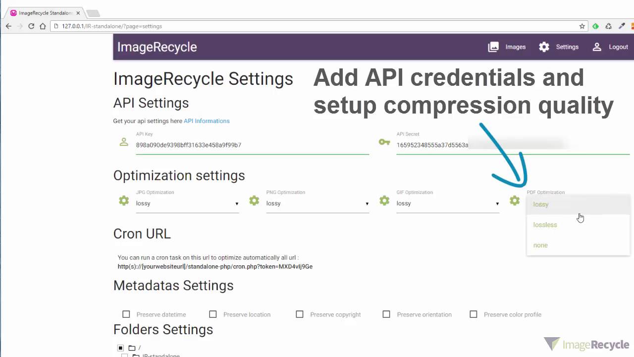Click the eyedropper extension icon
Viewport: 634px width, 357px height.
pyautogui.click(x=622, y=26)
